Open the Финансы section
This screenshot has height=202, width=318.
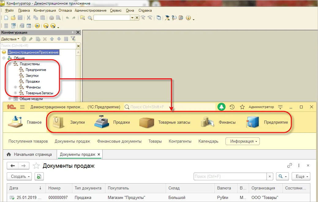(x=218, y=122)
